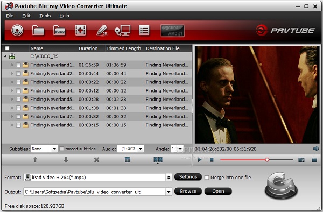Click clapboard icon of Finding Neverland1
The height and width of the screenshot is (212, 323).
pos(25,65)
